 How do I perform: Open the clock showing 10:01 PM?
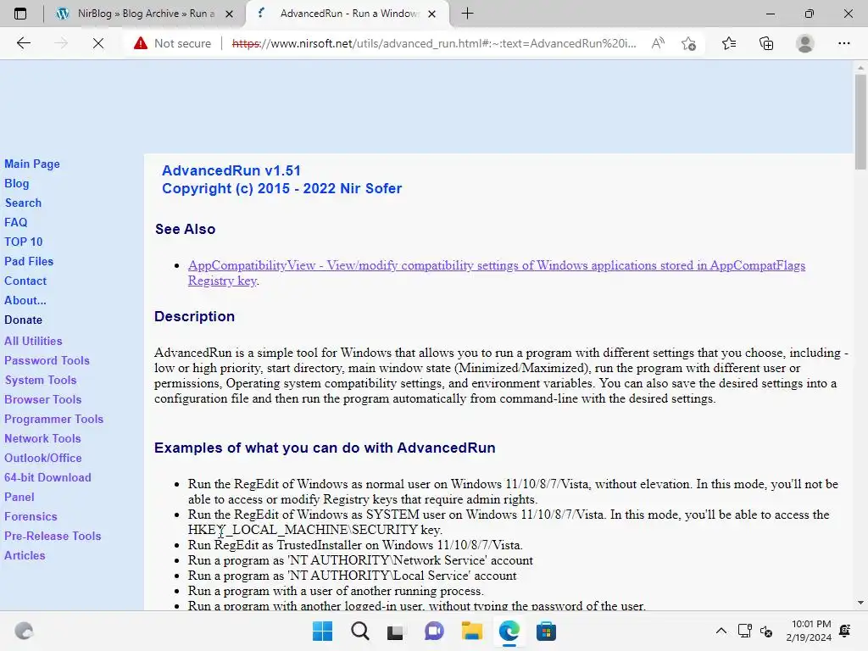(x=809, y=631)
